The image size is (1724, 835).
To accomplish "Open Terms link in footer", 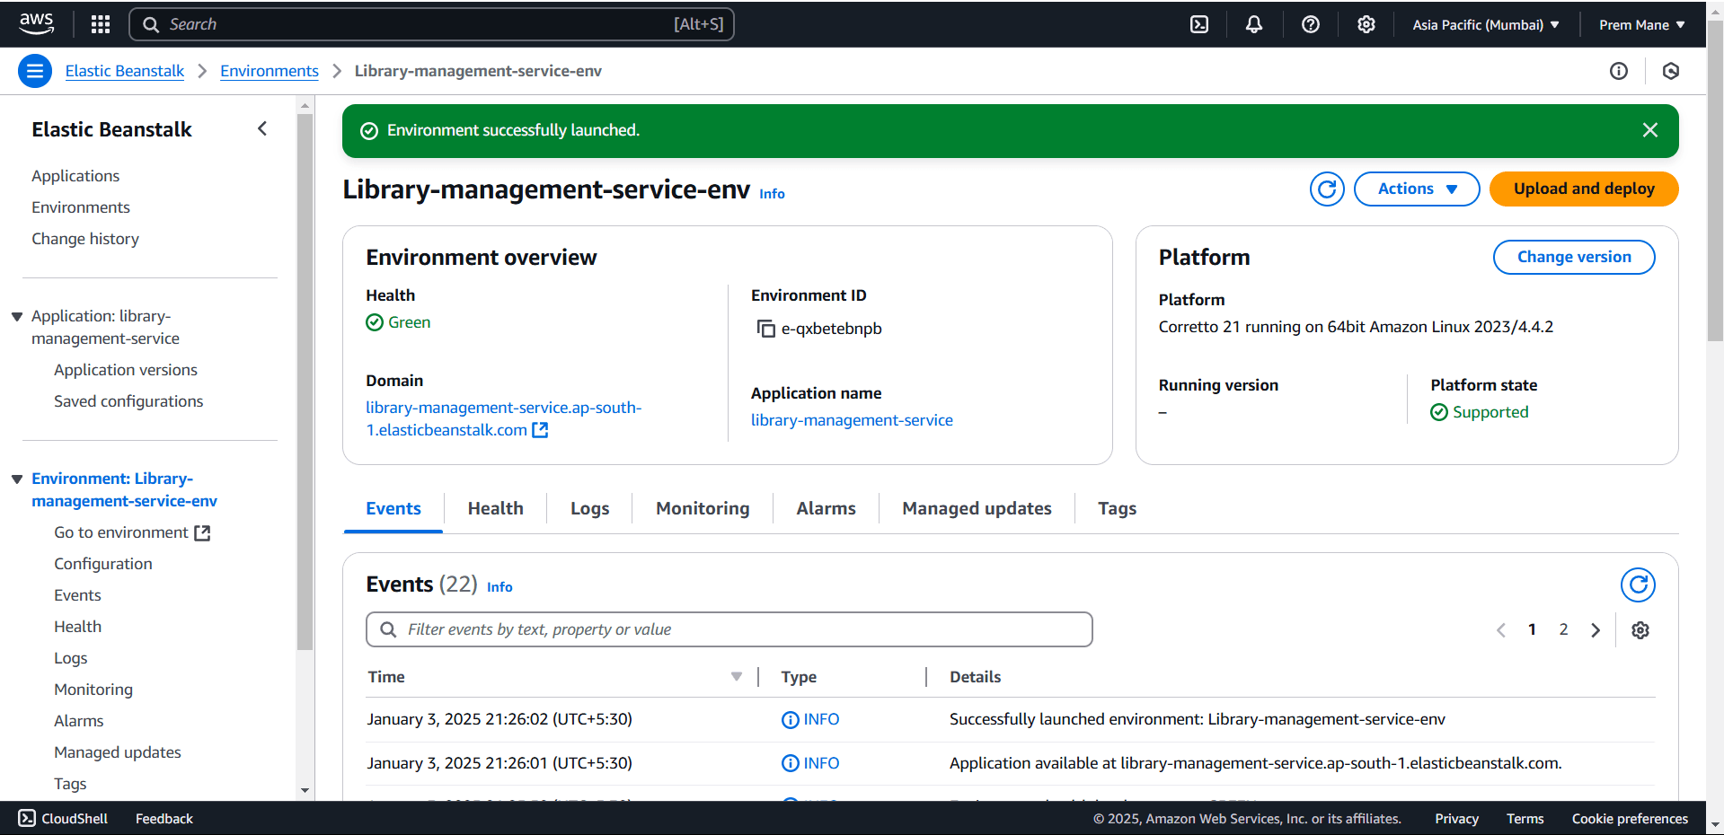I will click(1525, 819).
